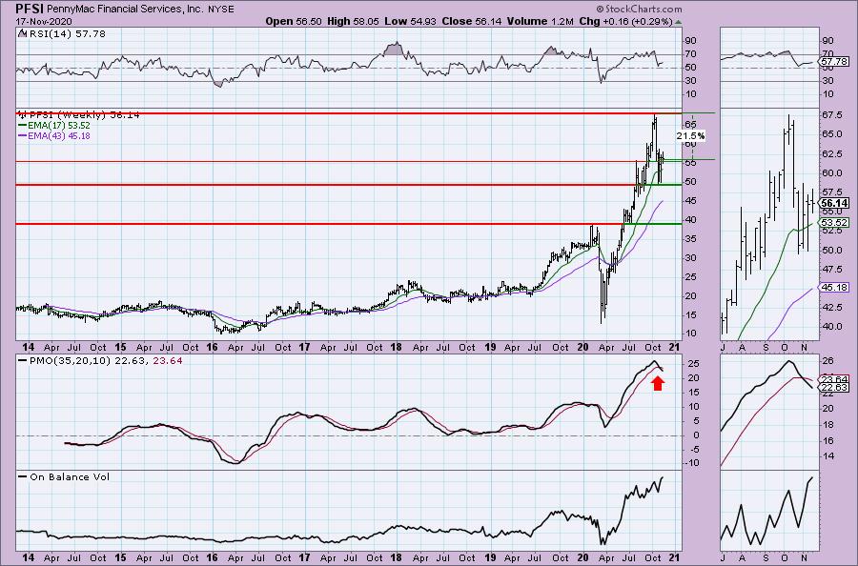Viewport: 858px width, 566px height.
Task: Click the year label 21 on the bottom date axis
Action: (674, 557)
